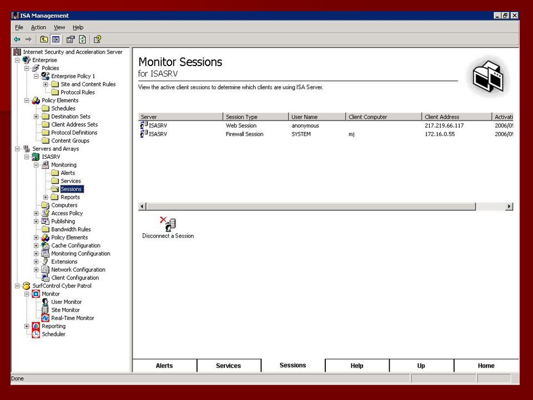Select the Firewall Session row for SYSTEM
This screenshot has width=533, height=400.
pyautogui.click(x=326, y=134)
